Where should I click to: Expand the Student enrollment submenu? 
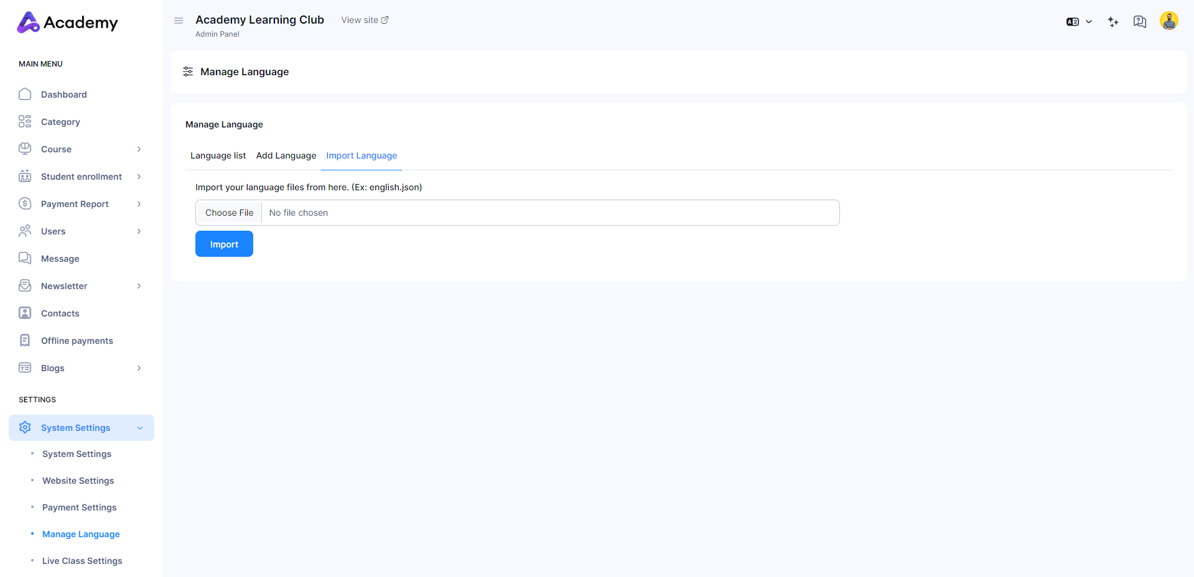pos(139,177)
